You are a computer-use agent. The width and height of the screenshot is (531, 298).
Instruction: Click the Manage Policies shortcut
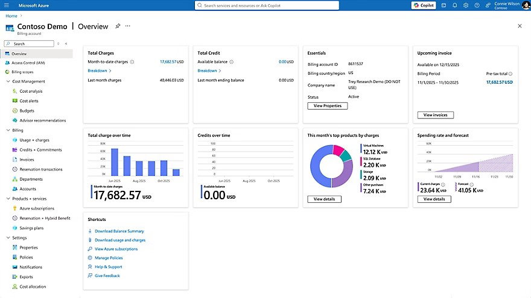tap(109, 258)
